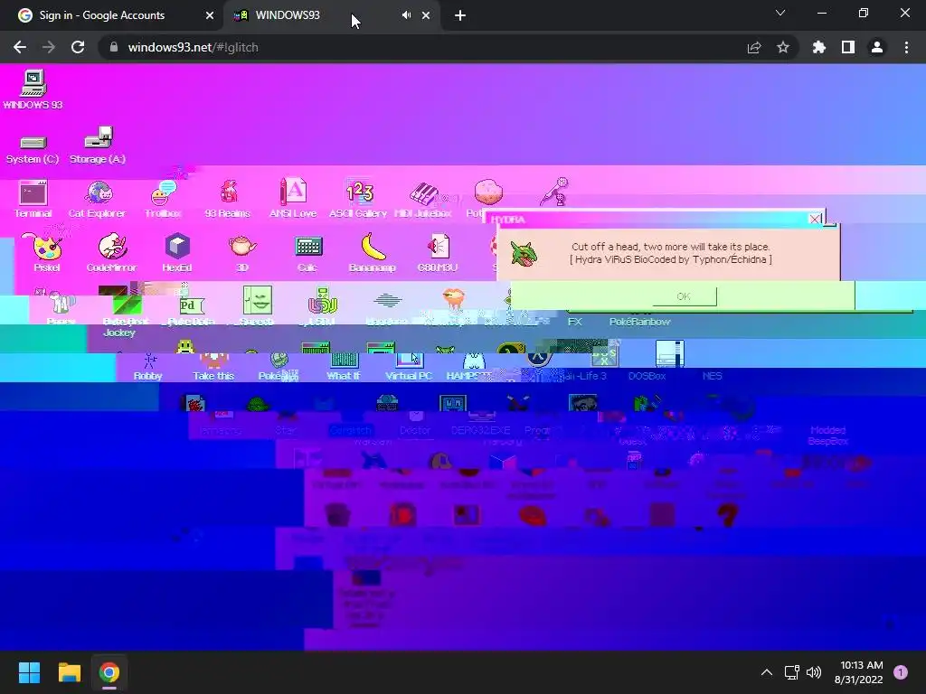Screen dimensions: 926x694
Task: Mute the WINDOWS93 tab audio
Action: [406, 15]
